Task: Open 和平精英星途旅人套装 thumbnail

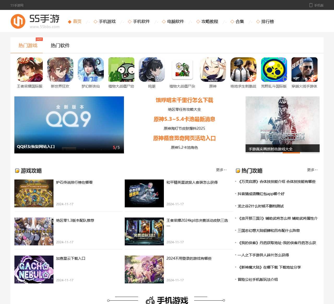Action: (x=144, y=193)
